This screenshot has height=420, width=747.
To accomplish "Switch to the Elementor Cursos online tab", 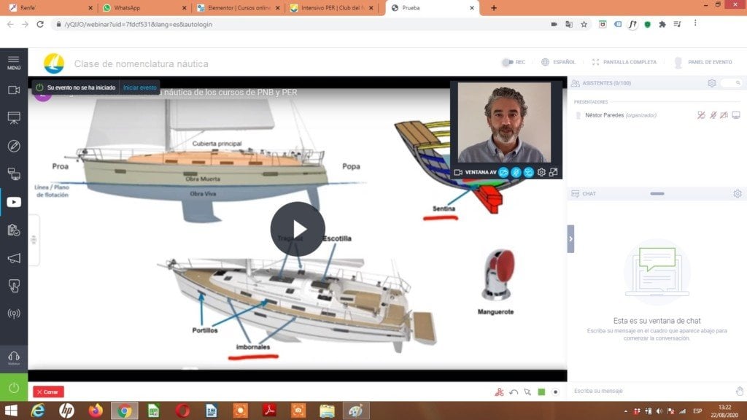I will coord(239,7).
